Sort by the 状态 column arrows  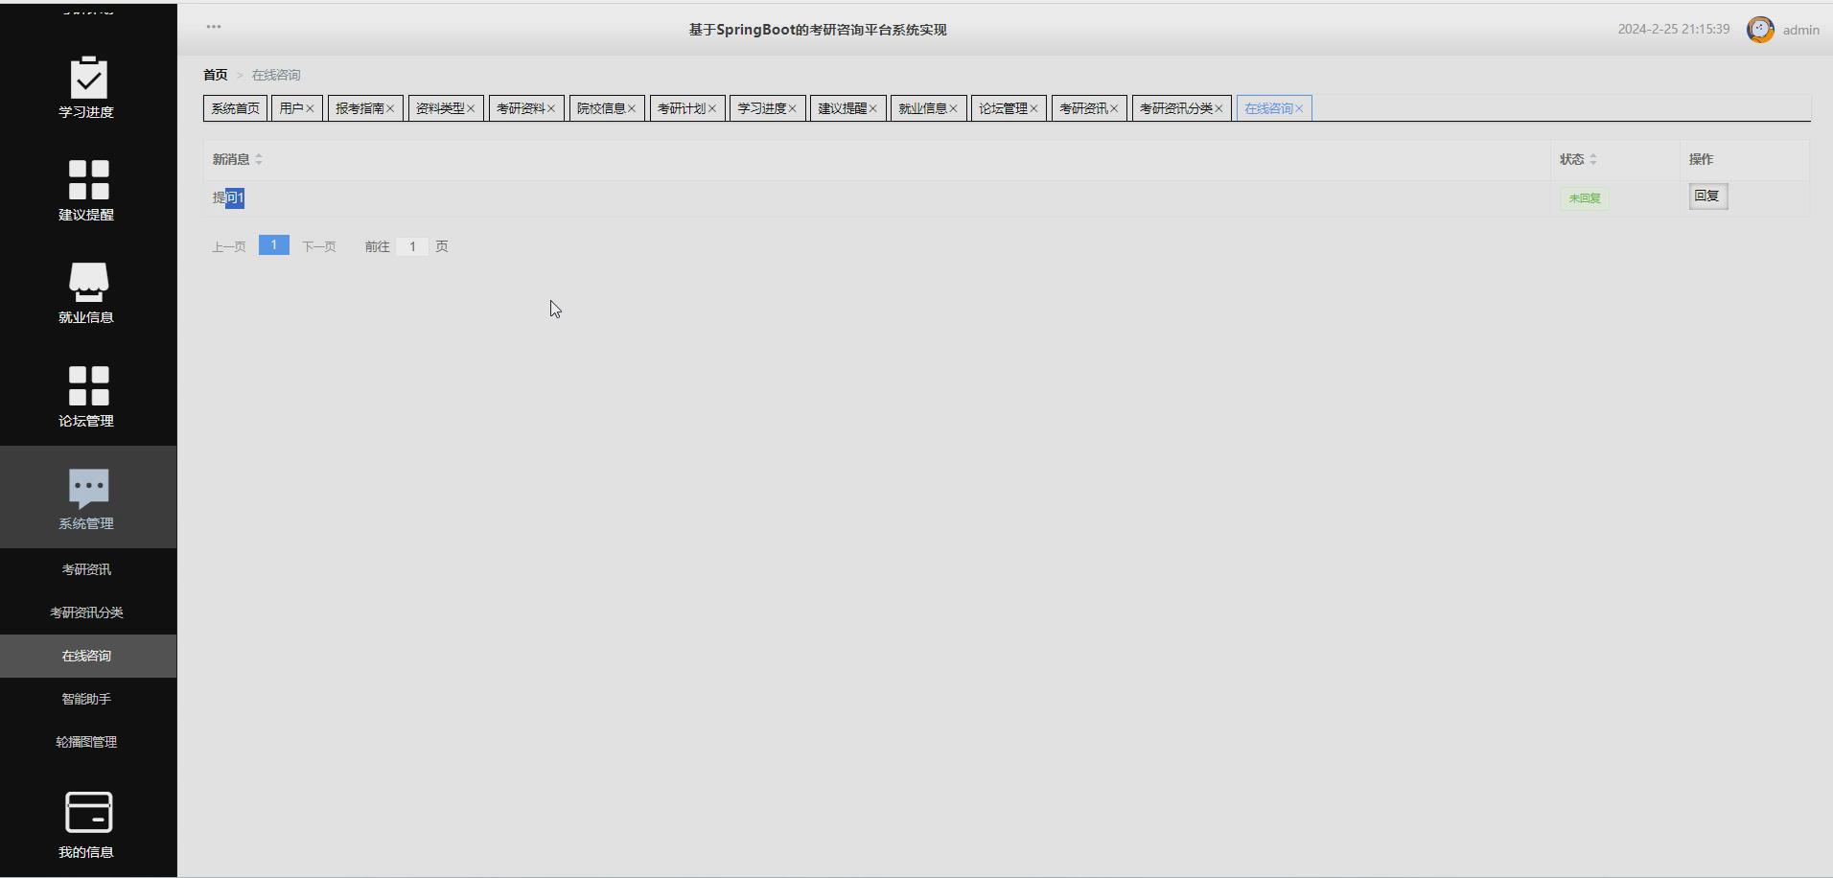(1593, 159)
